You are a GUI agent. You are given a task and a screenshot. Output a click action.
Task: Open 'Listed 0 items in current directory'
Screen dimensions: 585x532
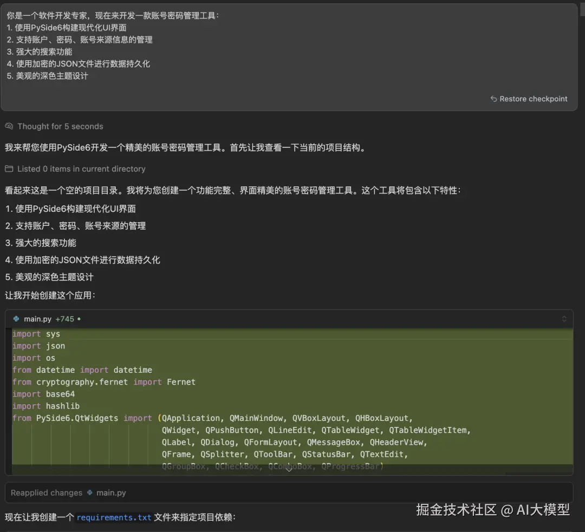81,169
